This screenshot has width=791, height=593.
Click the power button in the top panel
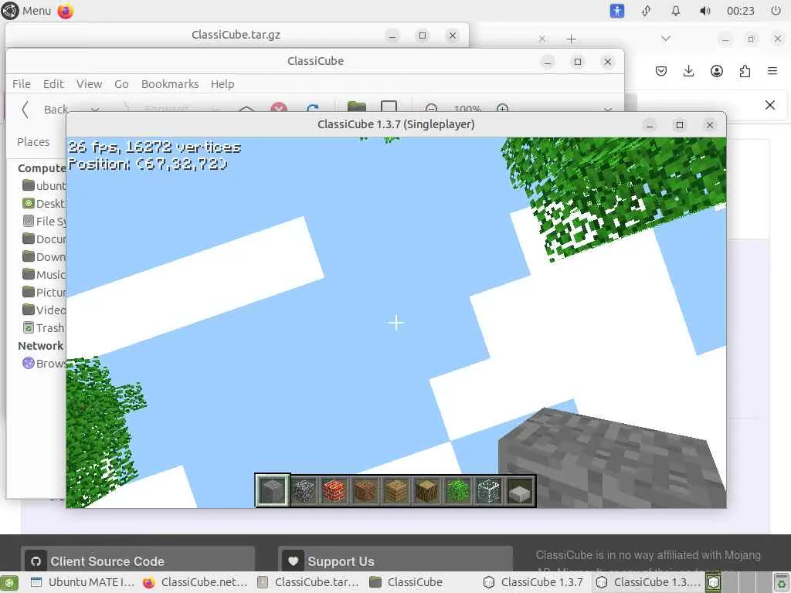pos(776,11)
